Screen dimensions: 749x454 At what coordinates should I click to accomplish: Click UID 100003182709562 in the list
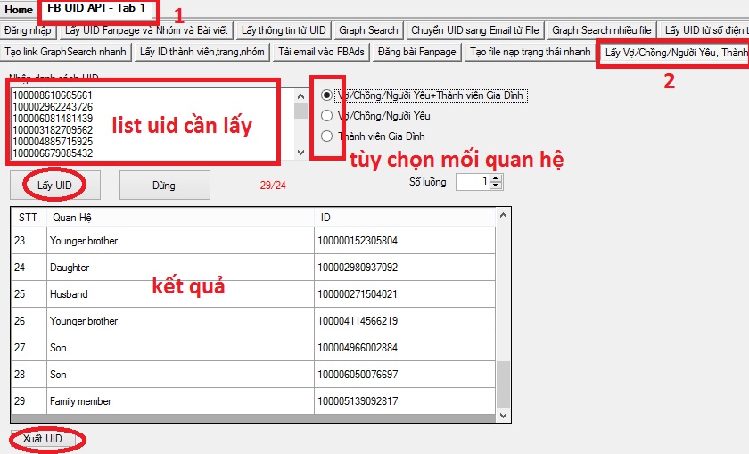pyautogui.click(x=53, y=130)
